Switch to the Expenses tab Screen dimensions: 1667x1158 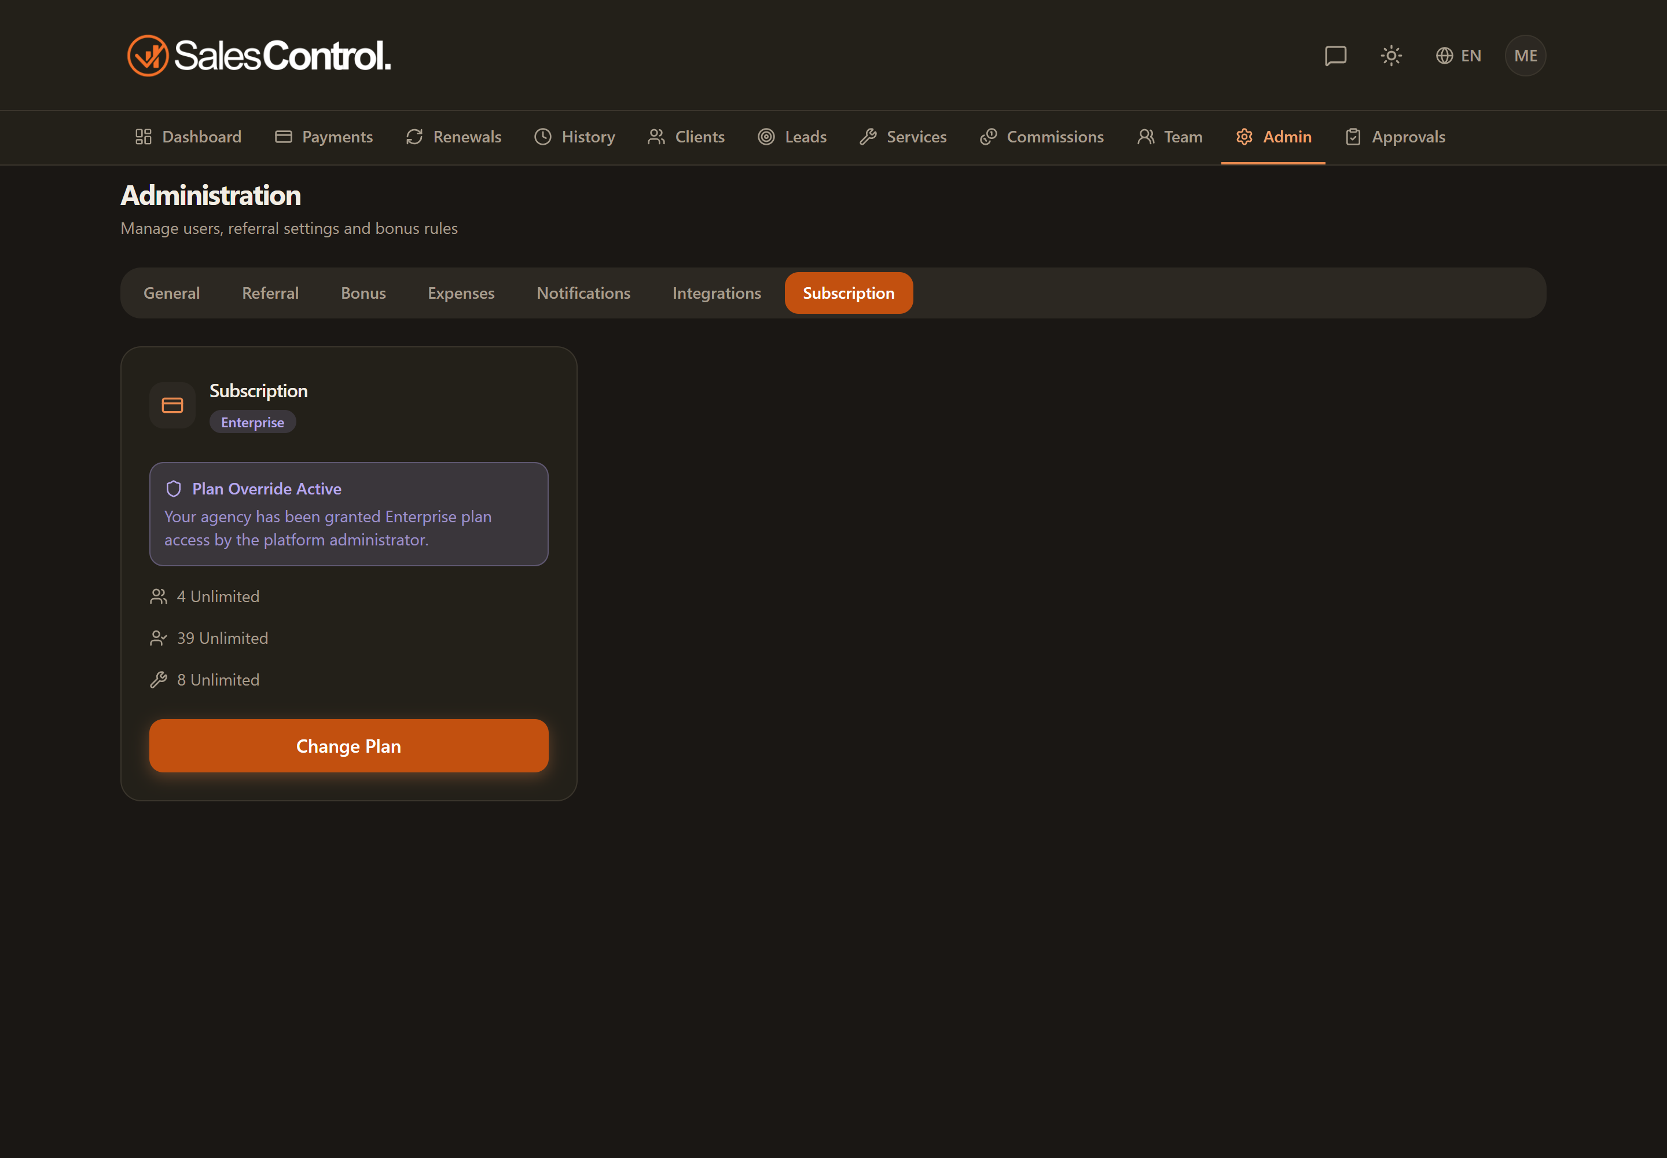click(x=461, y=293)
